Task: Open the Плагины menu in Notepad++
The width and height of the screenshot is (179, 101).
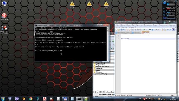Action: click(124, 27)
